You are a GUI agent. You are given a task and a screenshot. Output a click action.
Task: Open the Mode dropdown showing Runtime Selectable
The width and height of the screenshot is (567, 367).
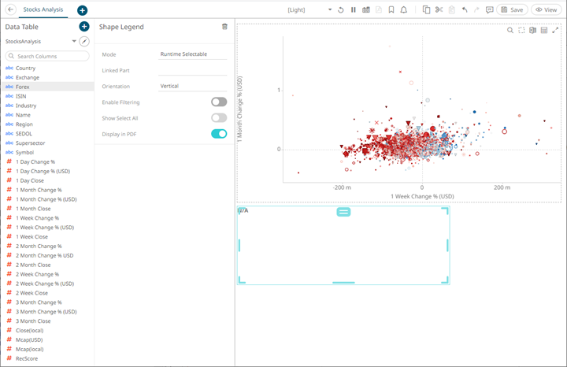point(192,54)
